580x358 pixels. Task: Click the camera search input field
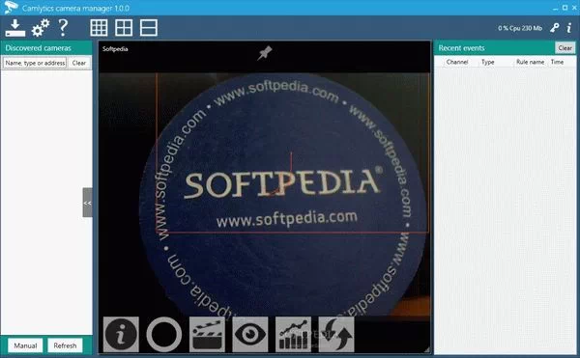(x=35, y=63)
